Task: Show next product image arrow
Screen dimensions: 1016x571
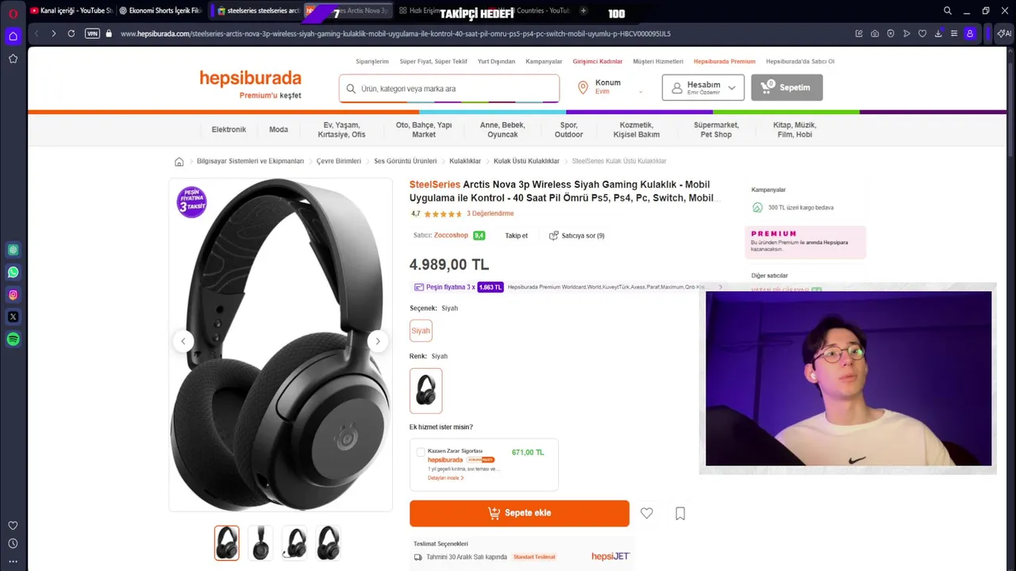Action: (x=378, y=341)
